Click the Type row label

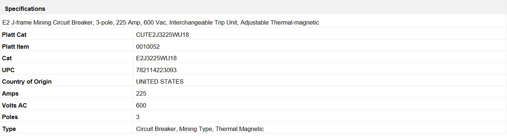pos(9,129)
